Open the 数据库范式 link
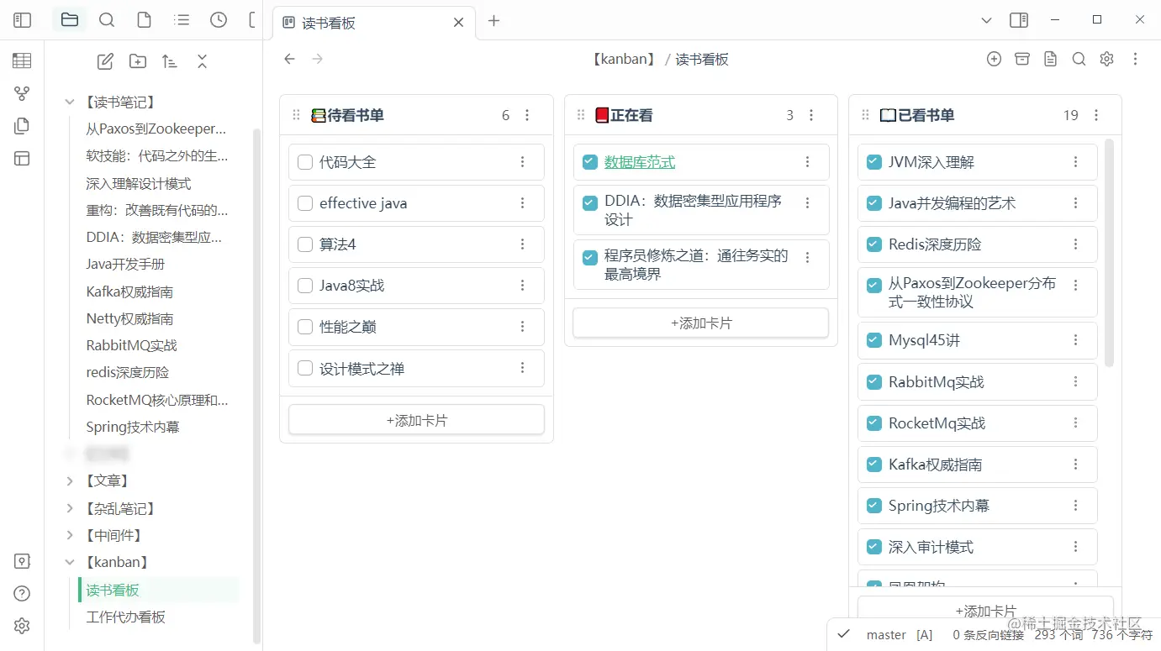Viewport: 1161px width, 651px height. 640,162
